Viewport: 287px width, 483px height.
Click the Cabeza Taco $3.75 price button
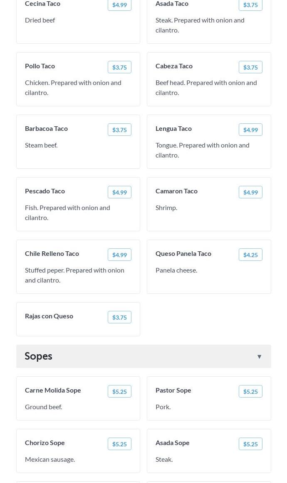[x=250, y=68]
